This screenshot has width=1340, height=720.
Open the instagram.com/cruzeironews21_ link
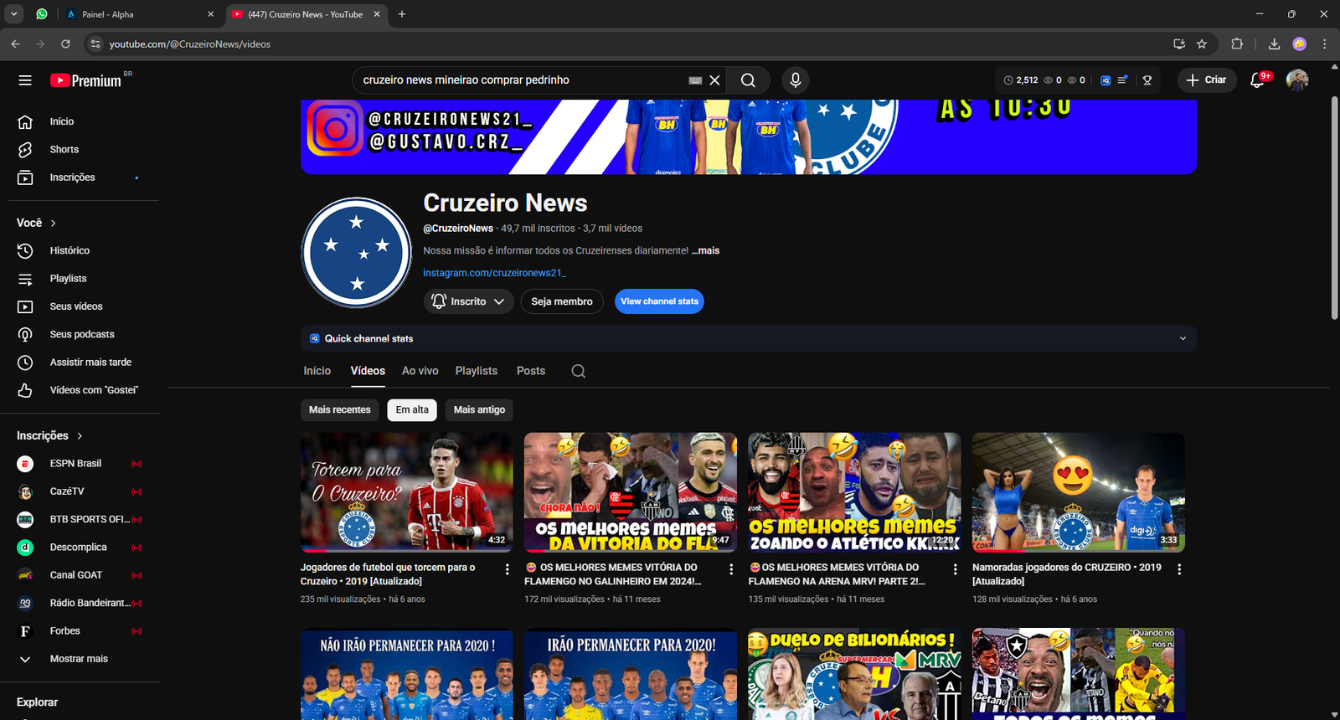pyautogui.click(x=495, y=273)
